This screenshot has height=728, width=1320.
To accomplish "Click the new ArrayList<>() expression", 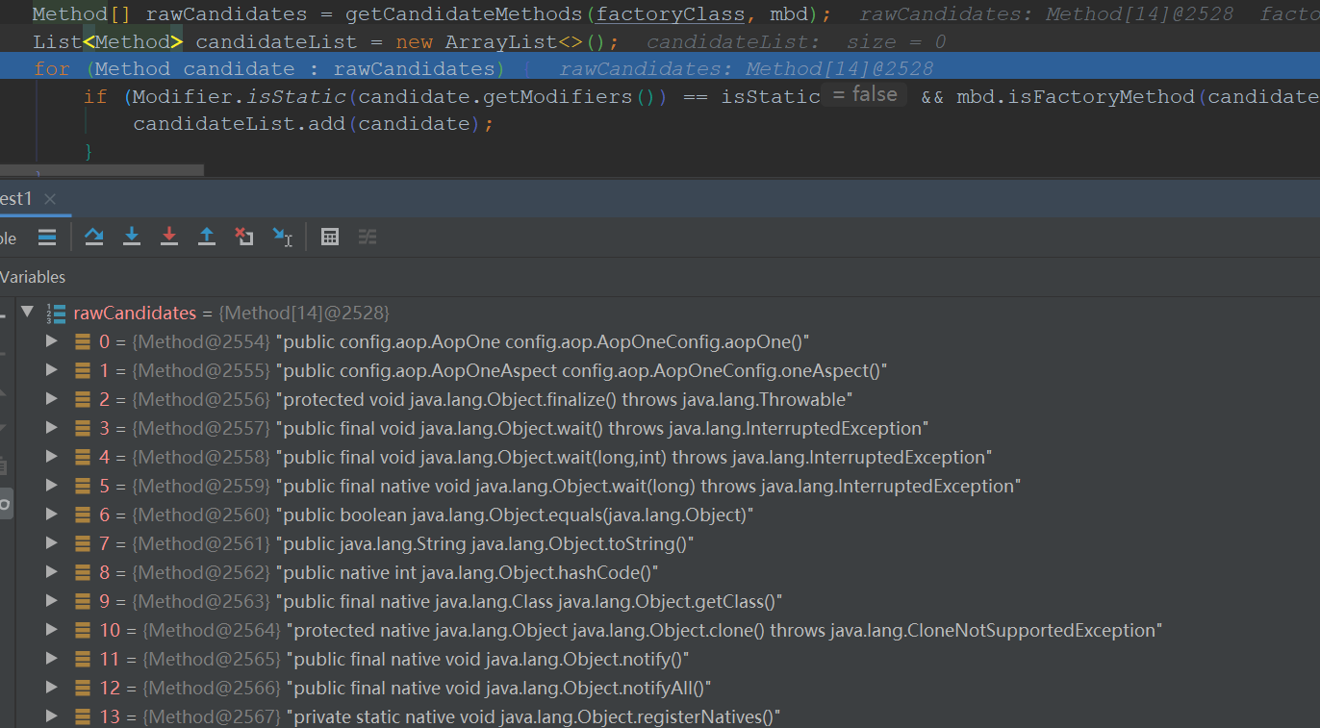I will point(500,41).
